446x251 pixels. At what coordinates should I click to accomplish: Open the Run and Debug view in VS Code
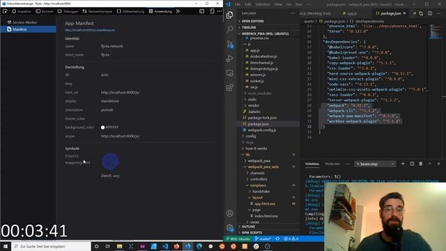(230, 59)
